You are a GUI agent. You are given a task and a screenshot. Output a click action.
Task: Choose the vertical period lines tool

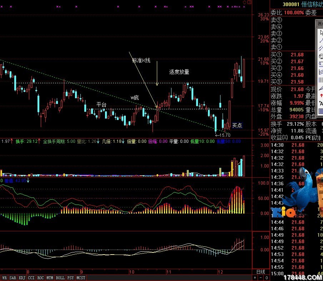pyautogui.click(x=321, y=80)
